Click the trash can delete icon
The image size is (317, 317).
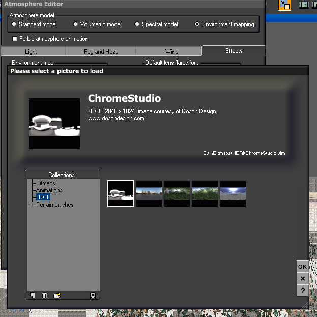click(44, 295)
